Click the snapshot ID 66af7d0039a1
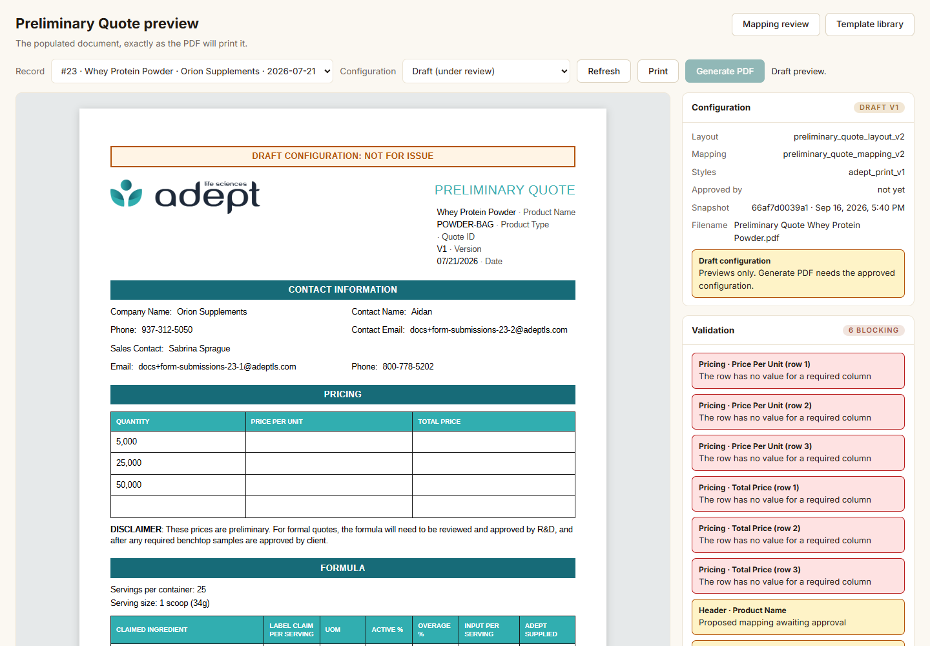The height and width of the screenshot is (646, 930). [x=780, y=208]
